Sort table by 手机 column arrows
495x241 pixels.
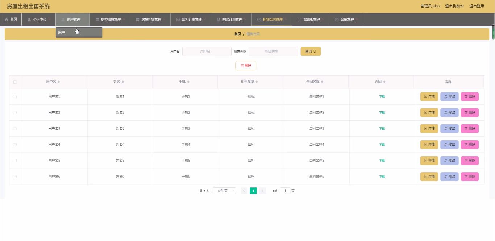pyautogui.click(x=188, y=82)
